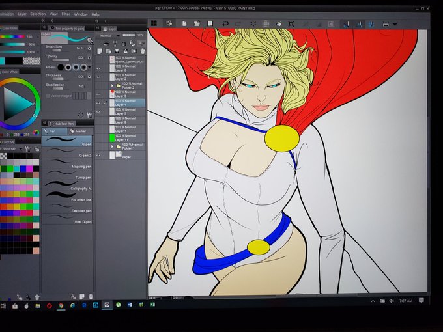Click the trash icon below the sub tool list
The image size is (443, 332).
tap(91, 296)
